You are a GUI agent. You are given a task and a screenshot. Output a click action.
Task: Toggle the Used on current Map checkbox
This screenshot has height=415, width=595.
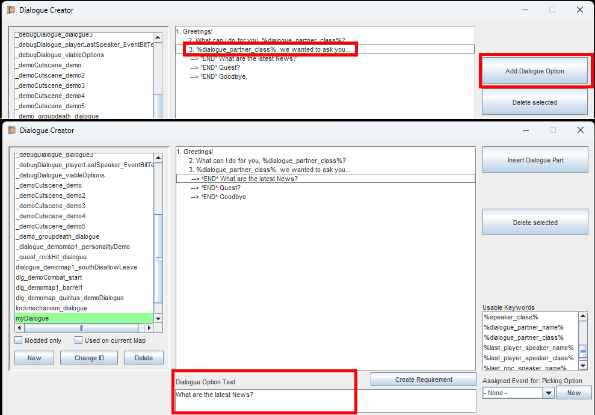click(79, 340)
